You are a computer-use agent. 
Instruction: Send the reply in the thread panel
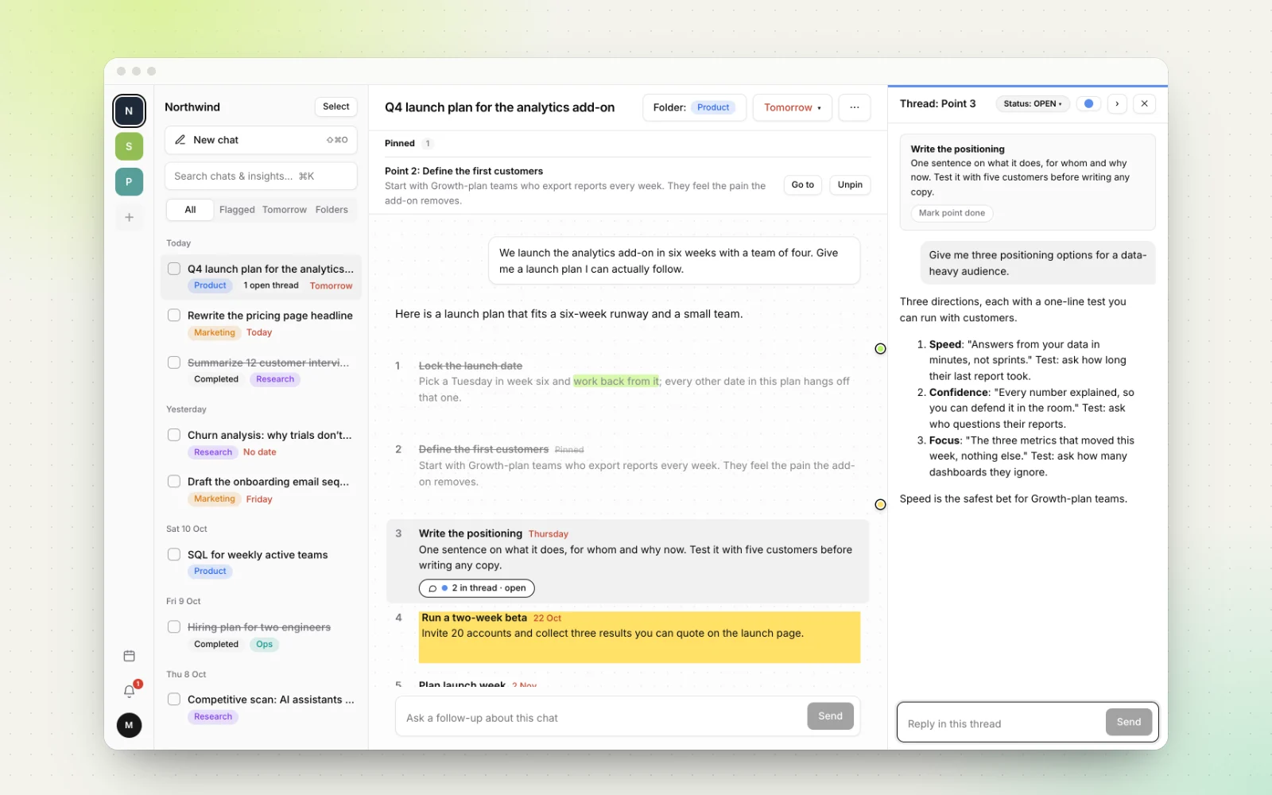pos(1129,722)
